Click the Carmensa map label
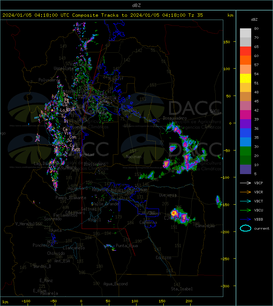Screen dimensions: 273x306 point(148,222)
